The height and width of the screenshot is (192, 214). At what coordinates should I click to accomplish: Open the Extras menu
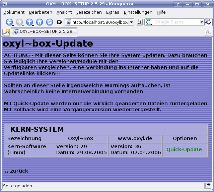113,12
